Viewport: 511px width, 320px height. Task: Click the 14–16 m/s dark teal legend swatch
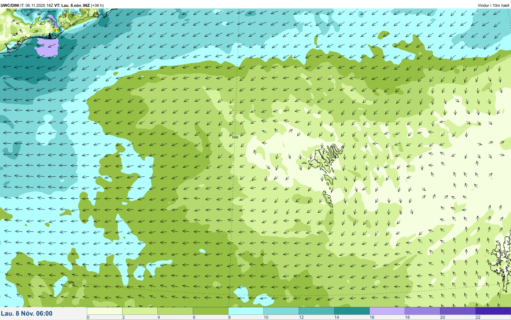tap(352, 311)
